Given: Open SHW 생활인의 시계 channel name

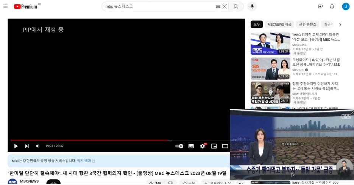Looking at the screenshot, I should [x=305, y=94].
